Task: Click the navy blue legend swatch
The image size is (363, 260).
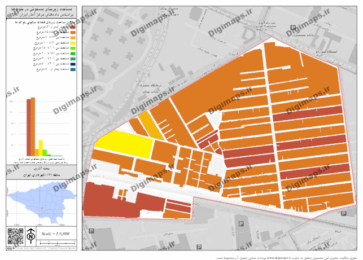Action: click(73, 64)
